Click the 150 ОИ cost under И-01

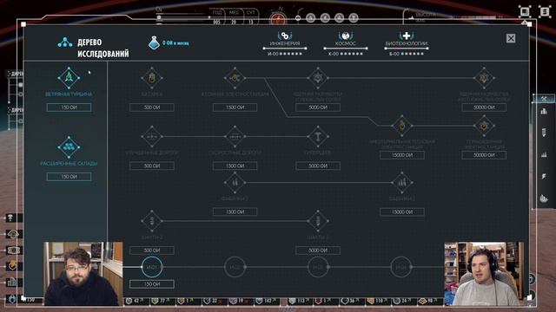152,283
